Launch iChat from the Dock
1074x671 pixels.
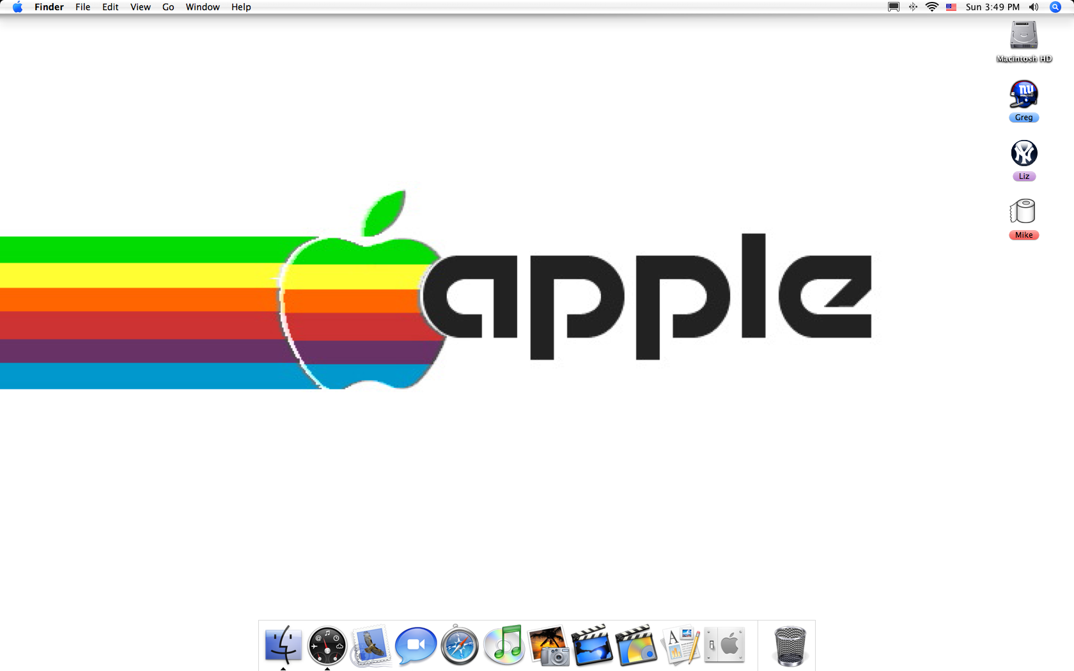(416, 645)
